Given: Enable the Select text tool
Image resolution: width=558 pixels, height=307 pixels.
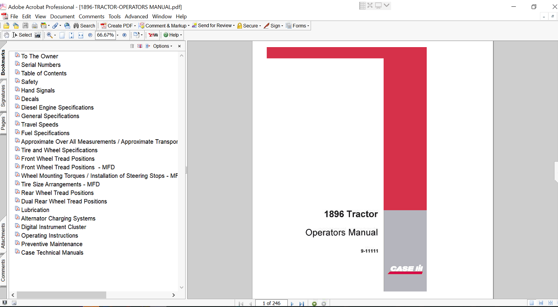Looking at the screenshot, I should (22, 35).
